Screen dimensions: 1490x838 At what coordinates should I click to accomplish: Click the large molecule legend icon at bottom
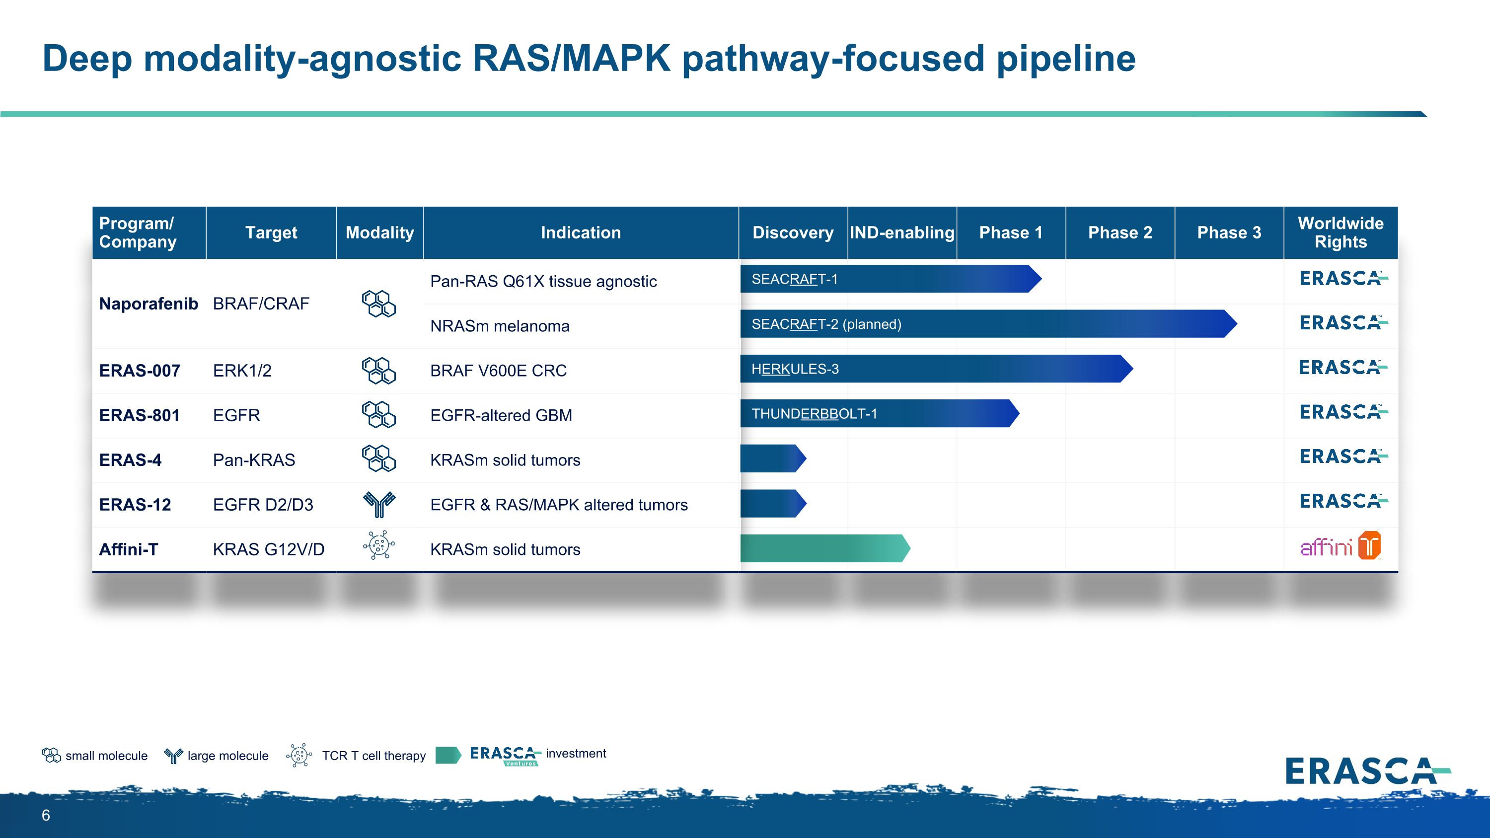click(x=173, y=756)
